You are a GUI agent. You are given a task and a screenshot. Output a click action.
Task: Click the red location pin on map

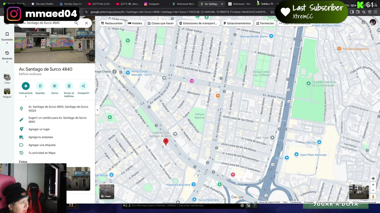click(x=166, y=142)
